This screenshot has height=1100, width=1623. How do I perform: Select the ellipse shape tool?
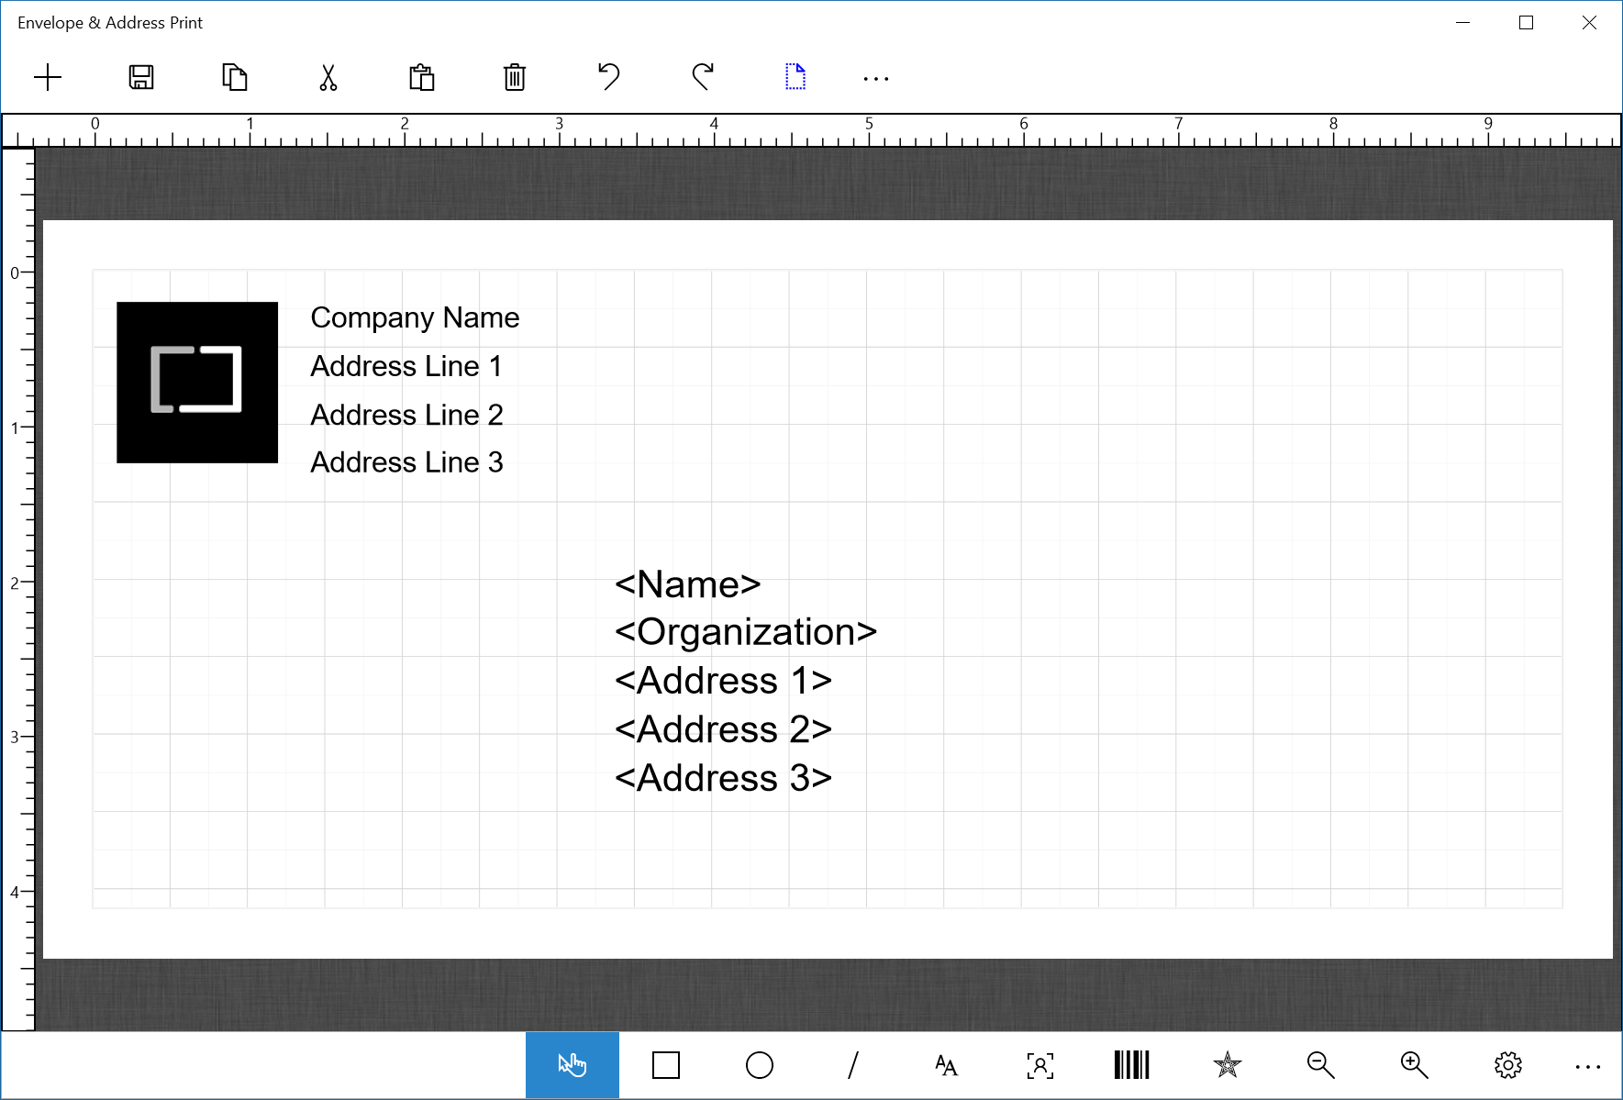760,1065
